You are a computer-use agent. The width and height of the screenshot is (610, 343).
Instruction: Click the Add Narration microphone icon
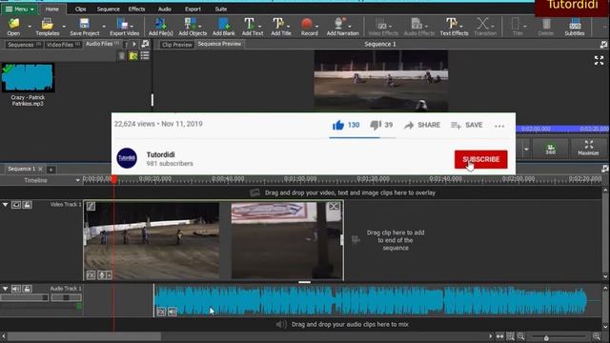tap(339, 24)
